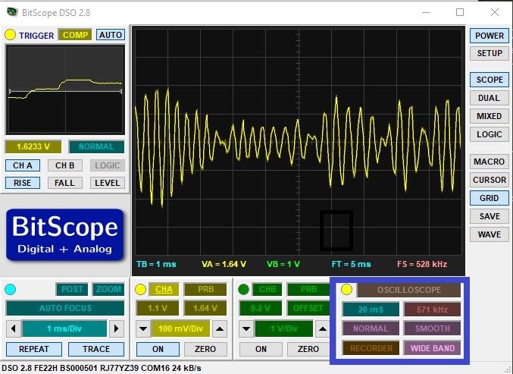The width and height of the screenshot is (513, 374).
Task: Toggle the MACRO option
Action: [490, 162]
